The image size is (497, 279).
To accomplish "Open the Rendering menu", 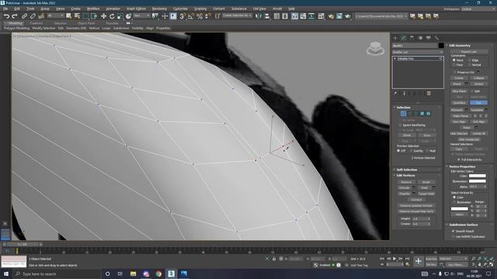I will pos(159,9).
